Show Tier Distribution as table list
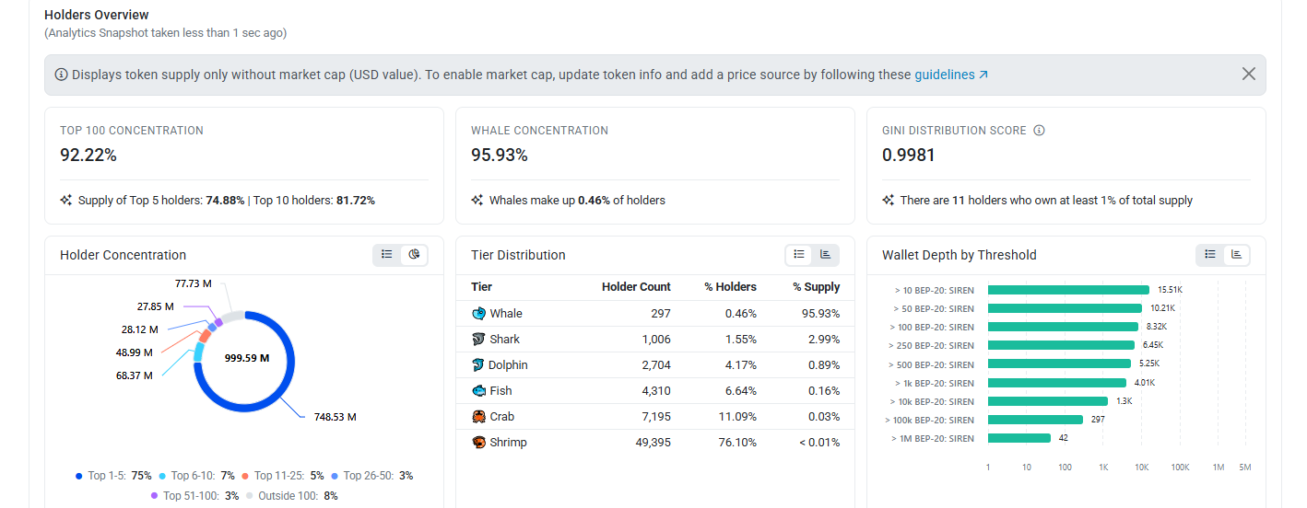The width and height of the screenshot is (1307, 508). pyautogui.click(x=799, y=255)
